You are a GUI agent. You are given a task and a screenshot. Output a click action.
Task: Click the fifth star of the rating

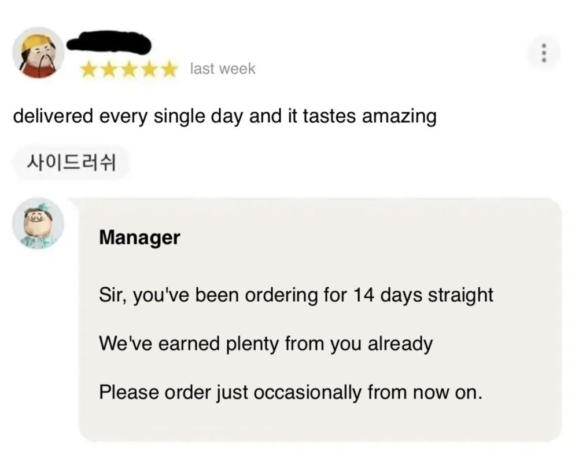tap(168, 70)
